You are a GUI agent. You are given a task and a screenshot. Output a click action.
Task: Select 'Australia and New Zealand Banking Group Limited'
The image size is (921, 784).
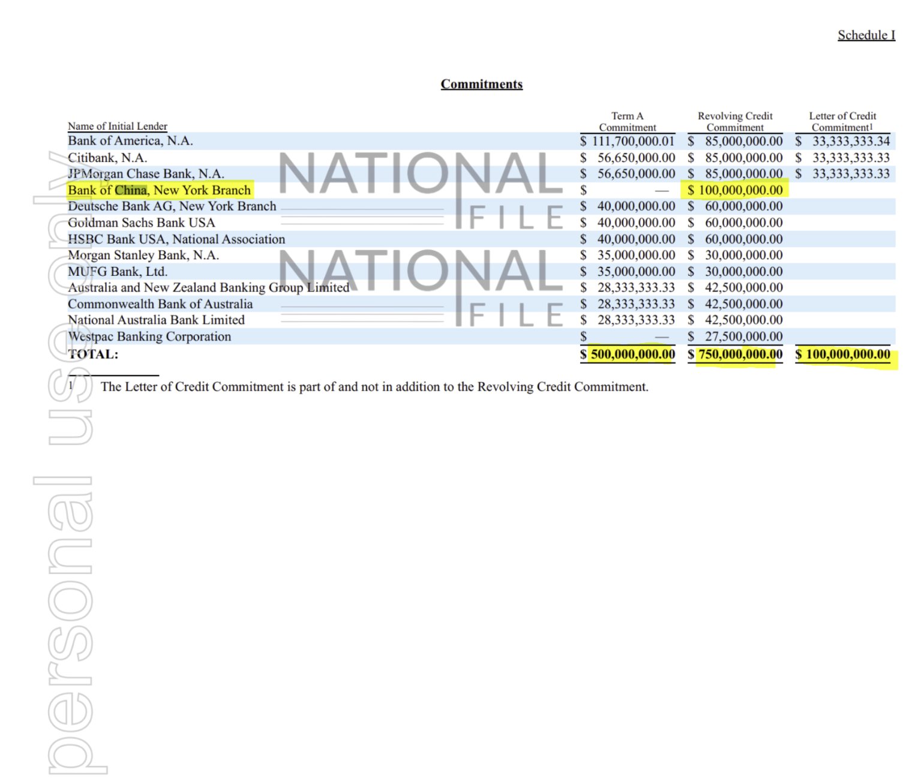[209, 287]
